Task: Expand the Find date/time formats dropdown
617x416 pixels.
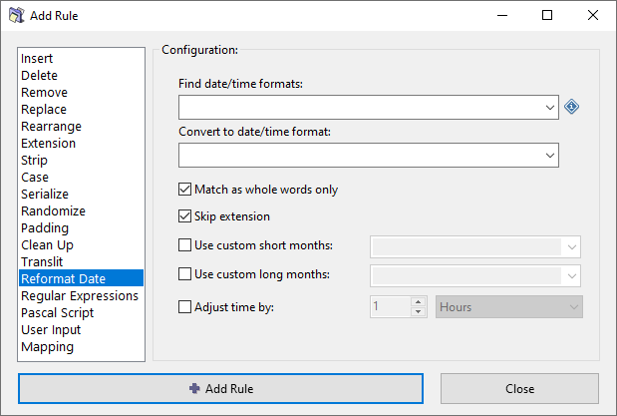Action: pos(550,107)
